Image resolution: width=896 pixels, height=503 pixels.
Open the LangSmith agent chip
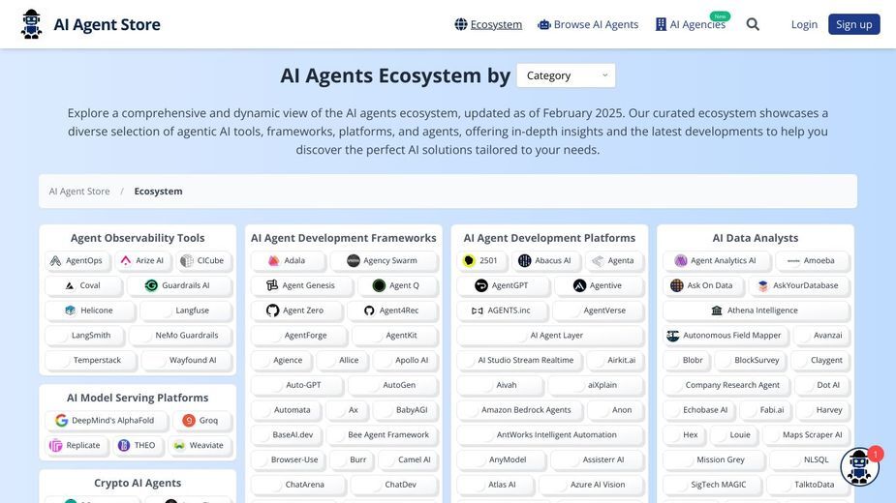tap(84, 335)
